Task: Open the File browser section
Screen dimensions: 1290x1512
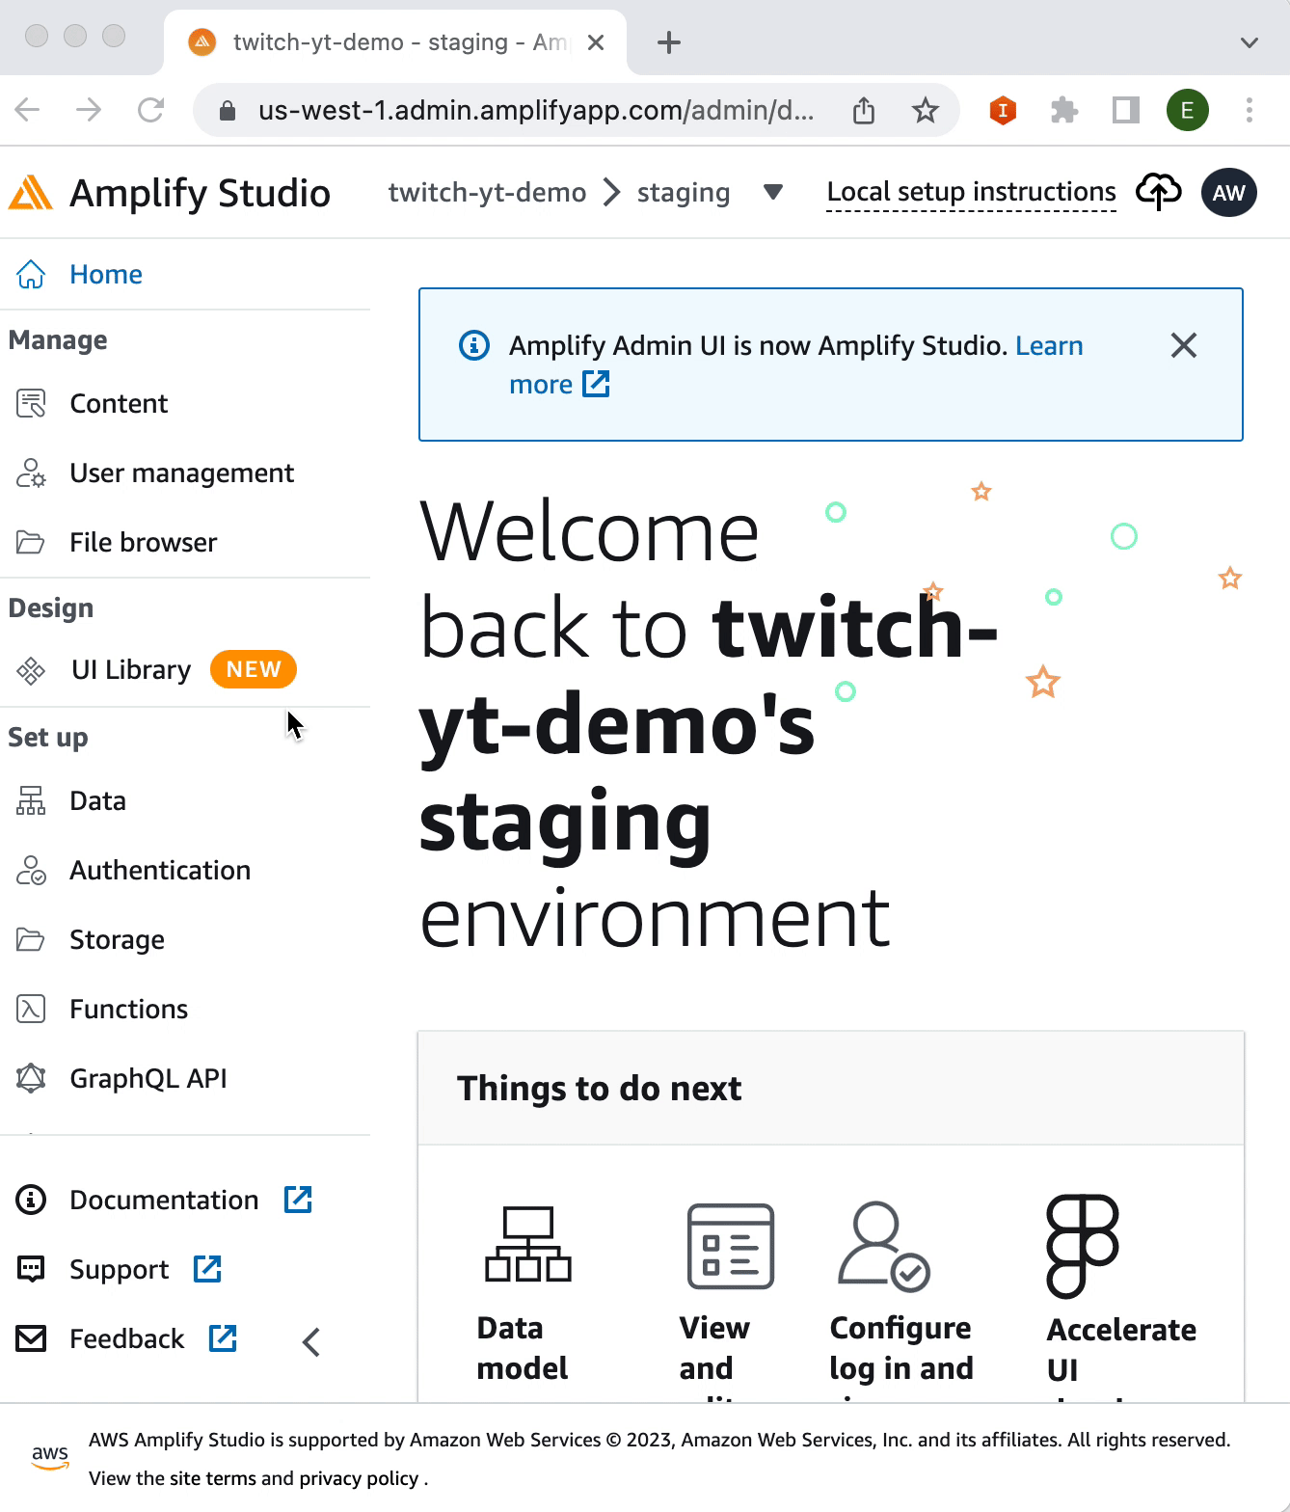Action: click(x=143, y=543)
